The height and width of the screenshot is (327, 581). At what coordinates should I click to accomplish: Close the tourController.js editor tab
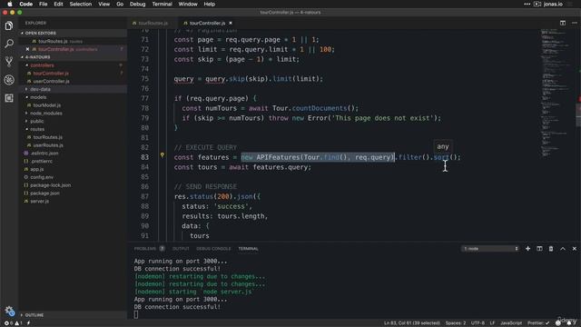(231, 23)
